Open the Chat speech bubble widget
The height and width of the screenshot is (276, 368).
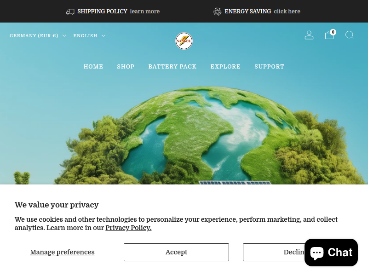pos(331,253)
